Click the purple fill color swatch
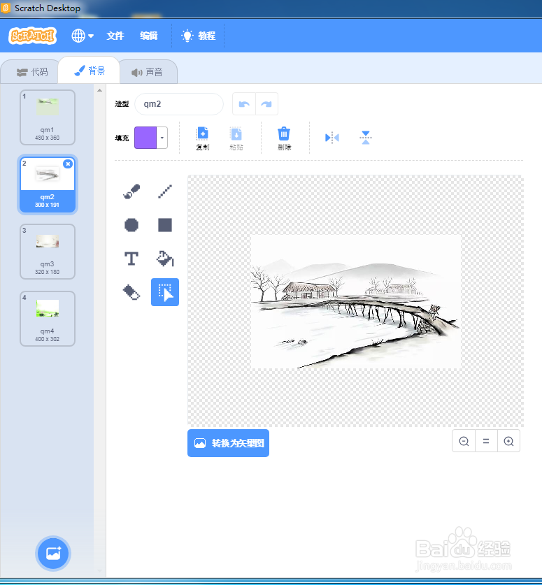Image resolution: width=542 pixels, height=585 pixels. point(145,138)
